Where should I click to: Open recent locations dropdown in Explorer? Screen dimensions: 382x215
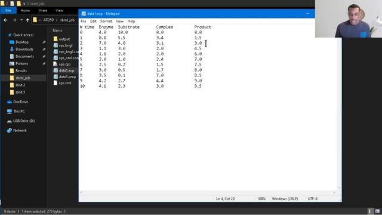coord(21,20)
